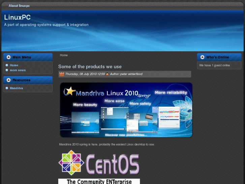Click the bullet icon beside Mandriva
Screen dimensions: 245x184
(x=7, y=88)
